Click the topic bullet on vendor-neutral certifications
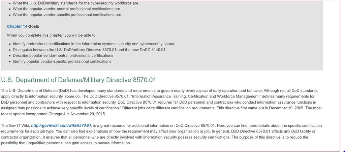Screen dimensions: 345x152 pos(66,9)
